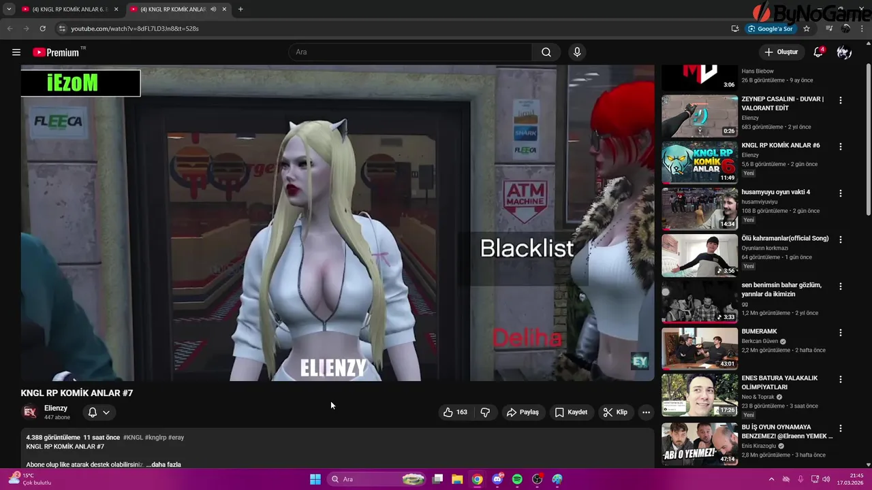The height and width of the screenshot is (490, 872).
Task: Open File Explorer from the taskbar
Action: 457,479
